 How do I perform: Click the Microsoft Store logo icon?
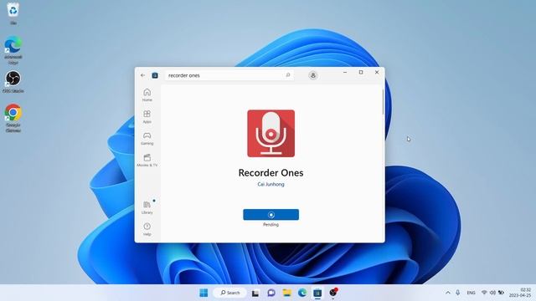(x=155, y=75)
